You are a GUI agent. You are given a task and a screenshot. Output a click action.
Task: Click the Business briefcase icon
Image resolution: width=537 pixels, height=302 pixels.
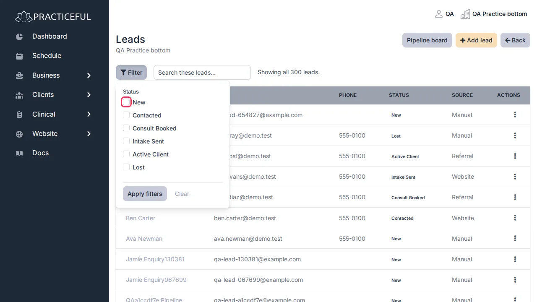[x=19, y=75]
